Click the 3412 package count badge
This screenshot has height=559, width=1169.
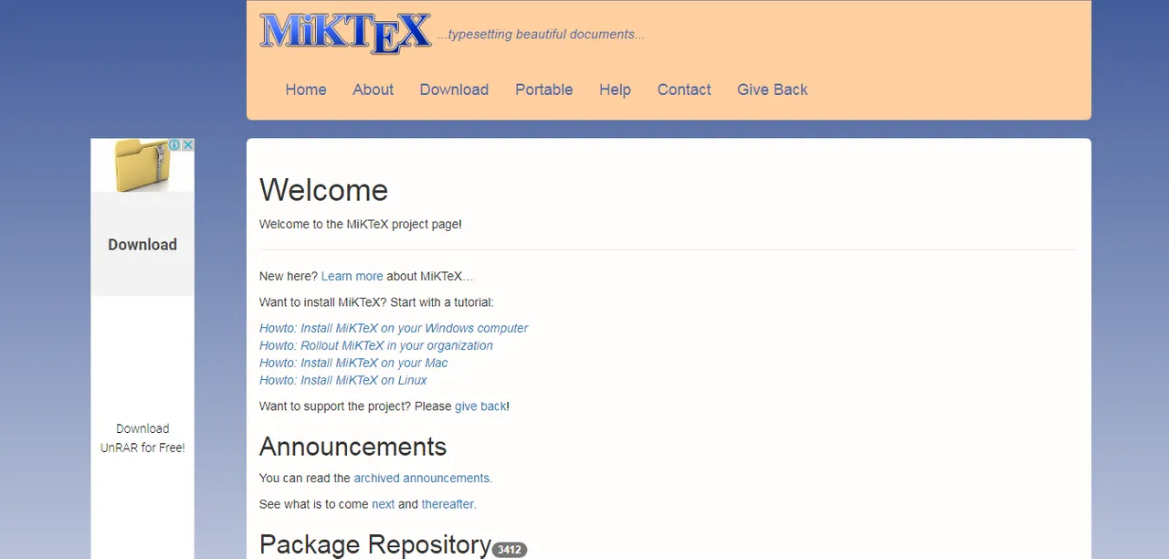pos(509,549)
